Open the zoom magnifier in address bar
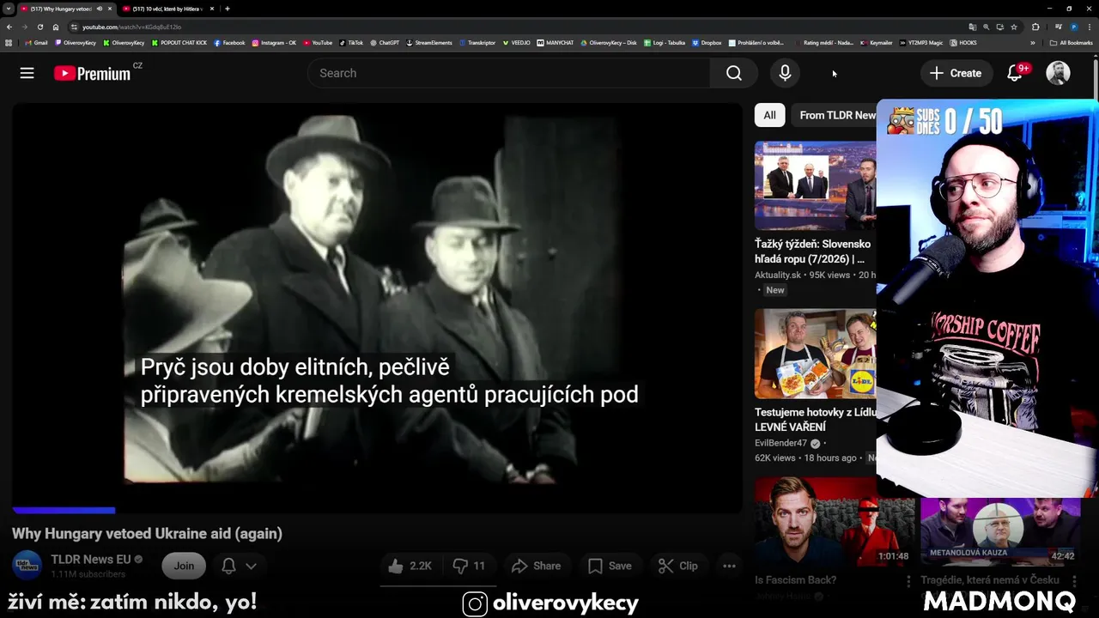Screen dimensions: 1099x618 tap(986, 27)
